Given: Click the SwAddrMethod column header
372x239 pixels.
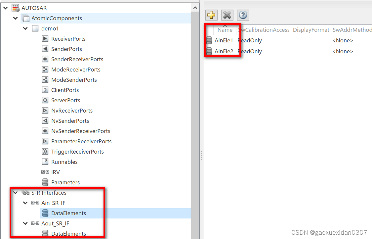Looking at the screenshot, I should point(352,30).
